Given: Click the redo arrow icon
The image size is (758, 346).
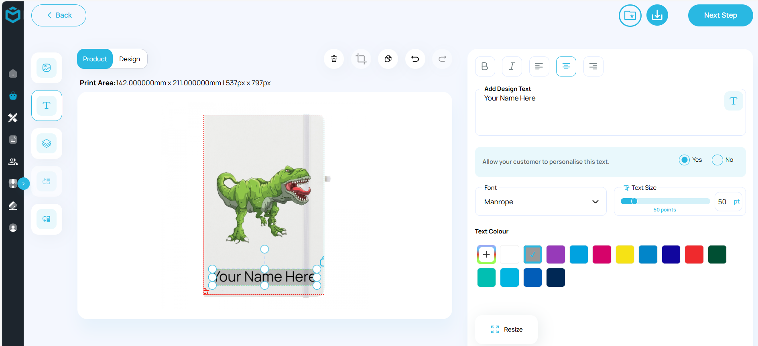Looking at the screenshot, I should (x=442, y=59).
